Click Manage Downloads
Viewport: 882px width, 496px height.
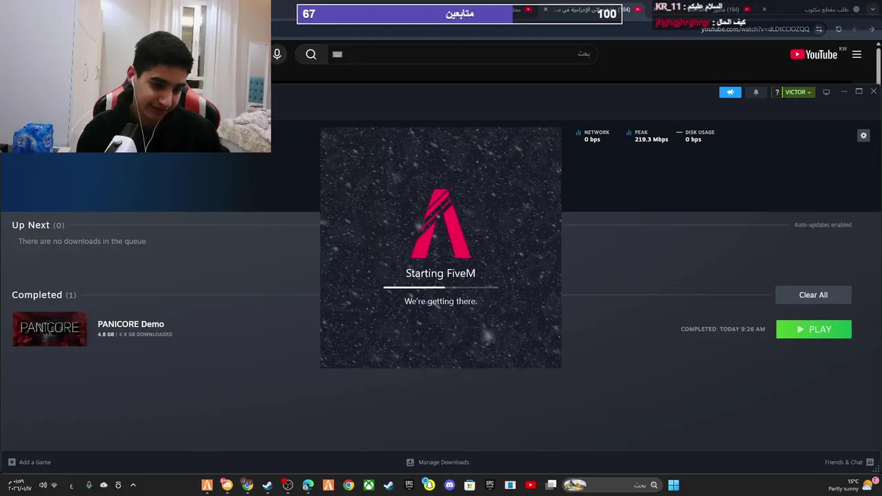[x=438, y=462]
